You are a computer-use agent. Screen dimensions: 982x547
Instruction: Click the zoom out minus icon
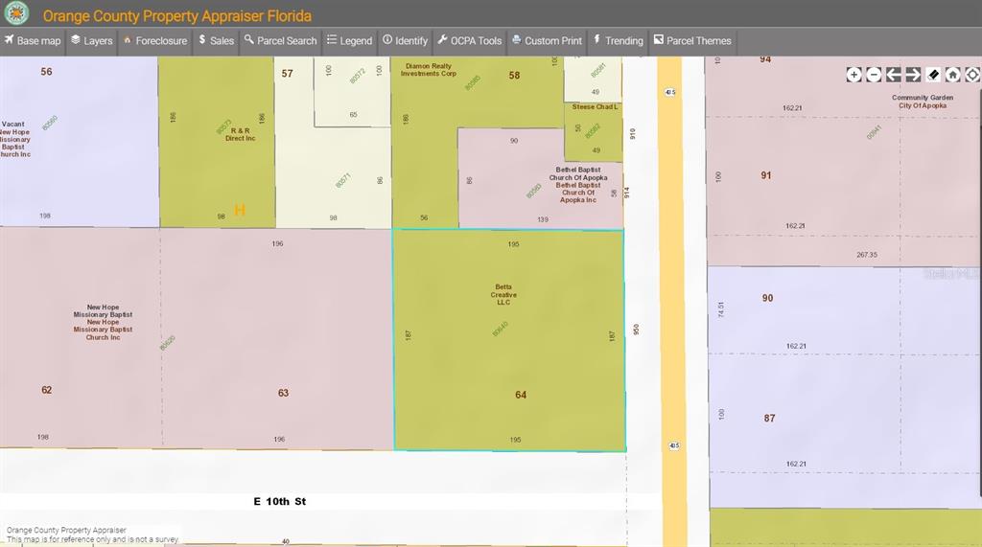pos(874,75)
